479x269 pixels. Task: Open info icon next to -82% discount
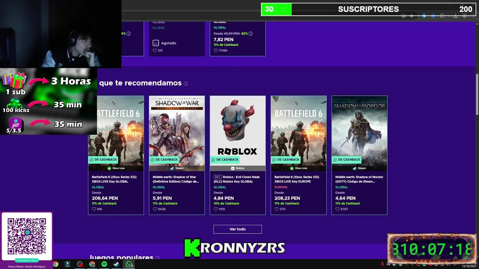[x=250, y=34]
